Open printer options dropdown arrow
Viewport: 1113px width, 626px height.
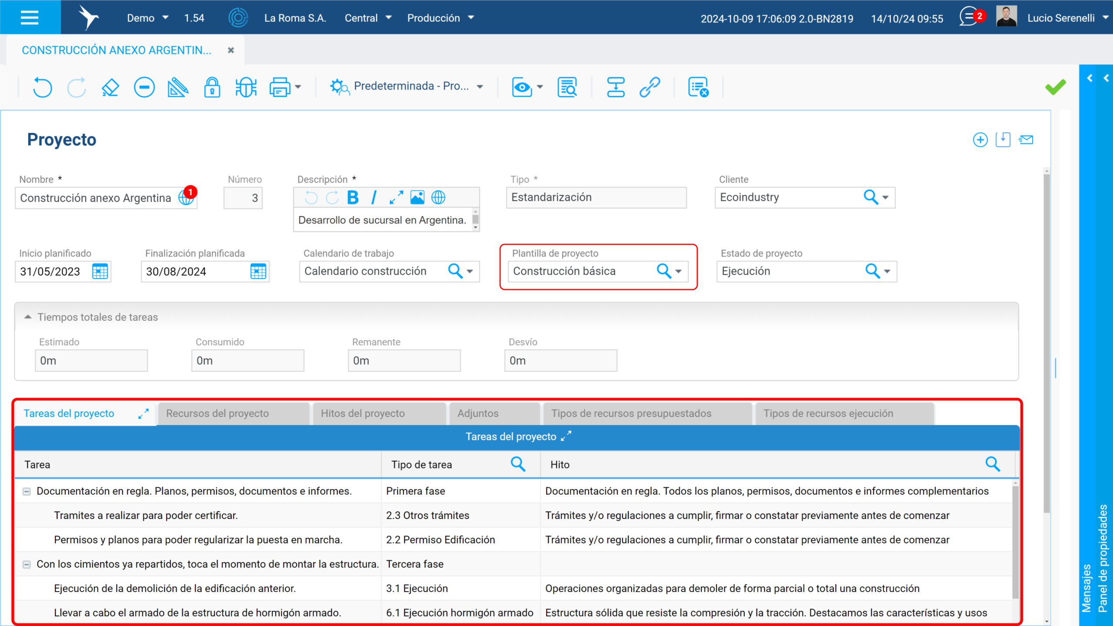point(298,87)
